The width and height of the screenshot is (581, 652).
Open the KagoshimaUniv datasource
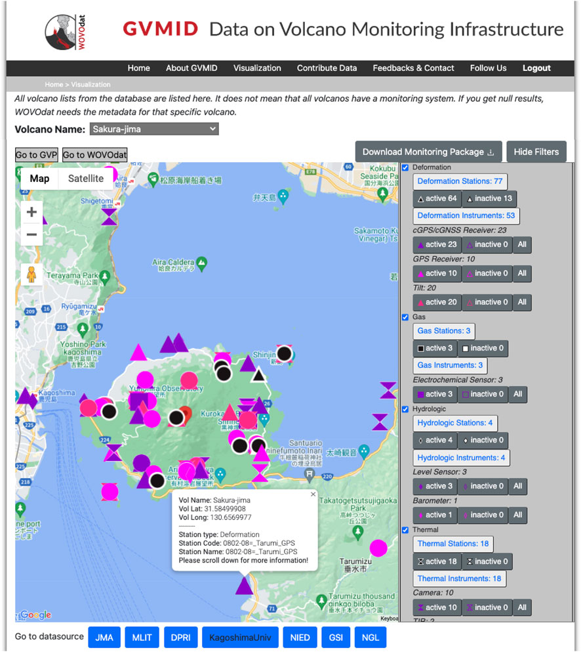coord(240,638)
